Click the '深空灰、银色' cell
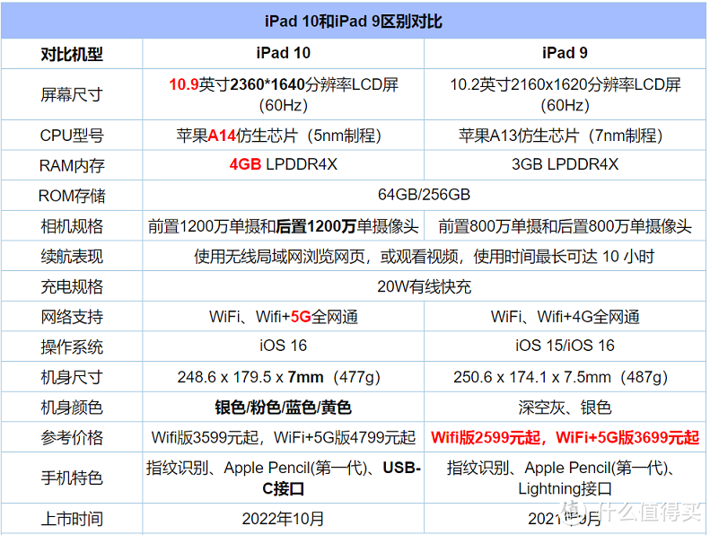This screenshot has height=535, width=710. tap(565, 408)
